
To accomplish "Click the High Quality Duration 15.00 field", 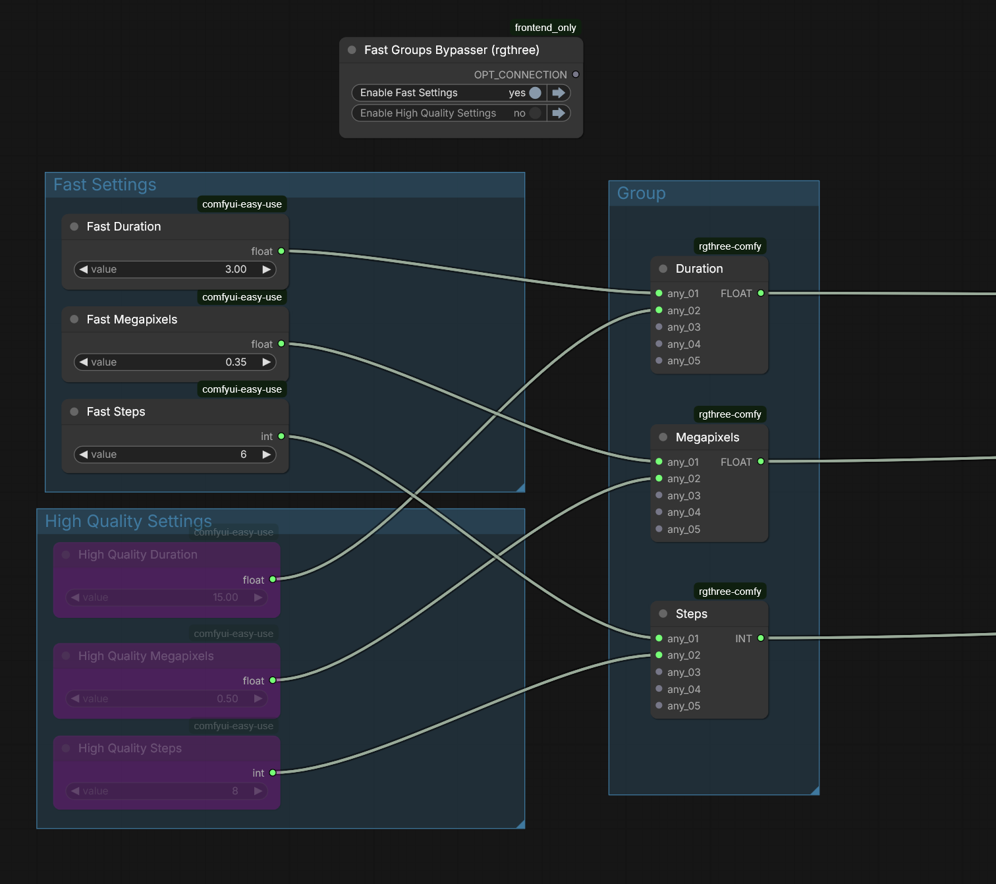I will (x=167, y=597).
